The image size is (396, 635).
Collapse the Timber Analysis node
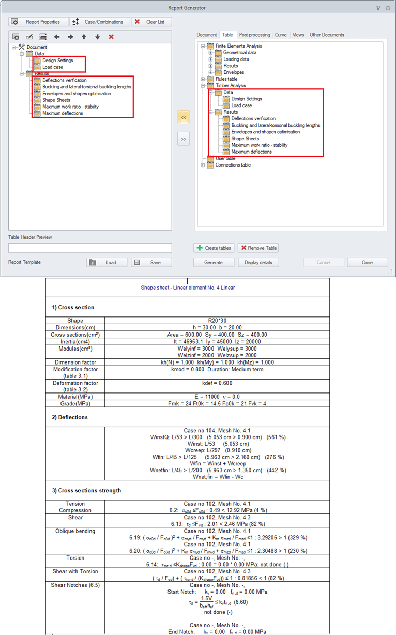tap(203, 86)
